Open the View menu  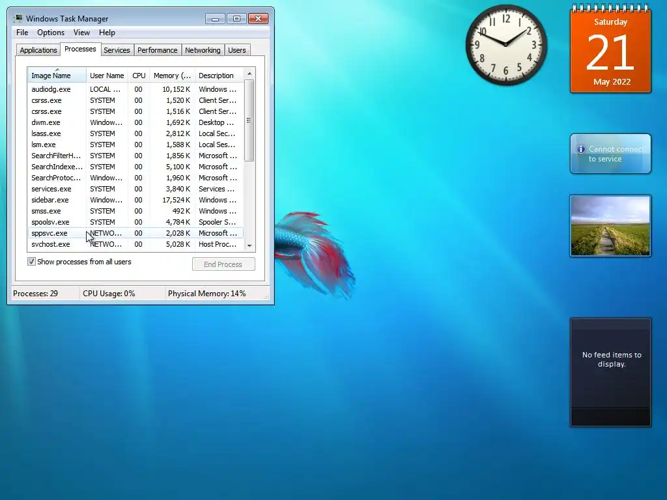81,33
